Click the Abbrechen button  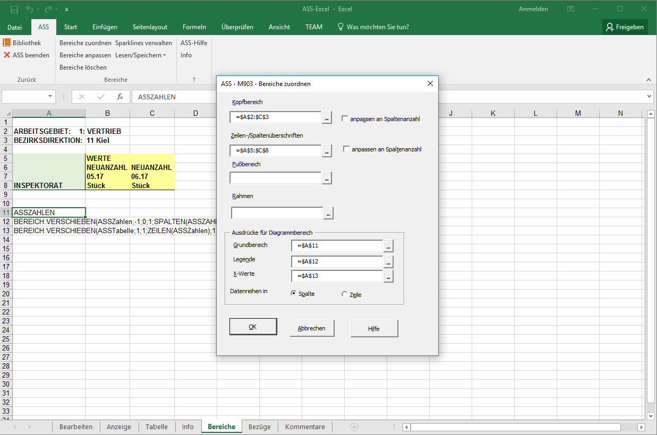pyautogui.click(x=312, y=328)
